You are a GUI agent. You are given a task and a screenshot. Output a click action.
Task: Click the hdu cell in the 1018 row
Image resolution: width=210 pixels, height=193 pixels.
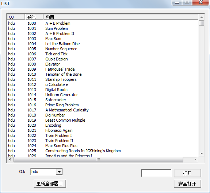pos(12,115)
